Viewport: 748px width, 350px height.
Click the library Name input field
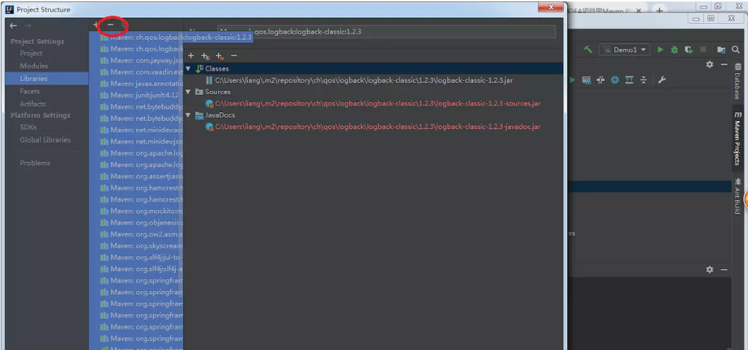tap(387, 32)
